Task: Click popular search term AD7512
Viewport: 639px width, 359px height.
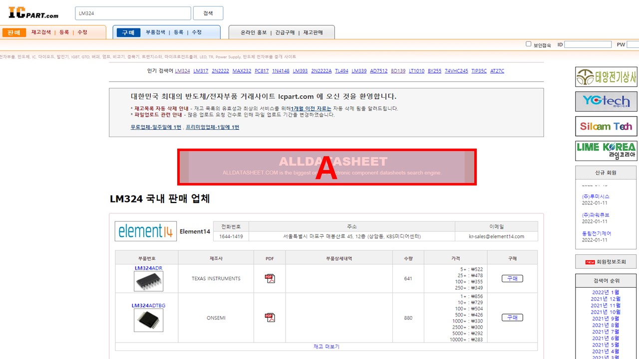Action: (378, 71)
